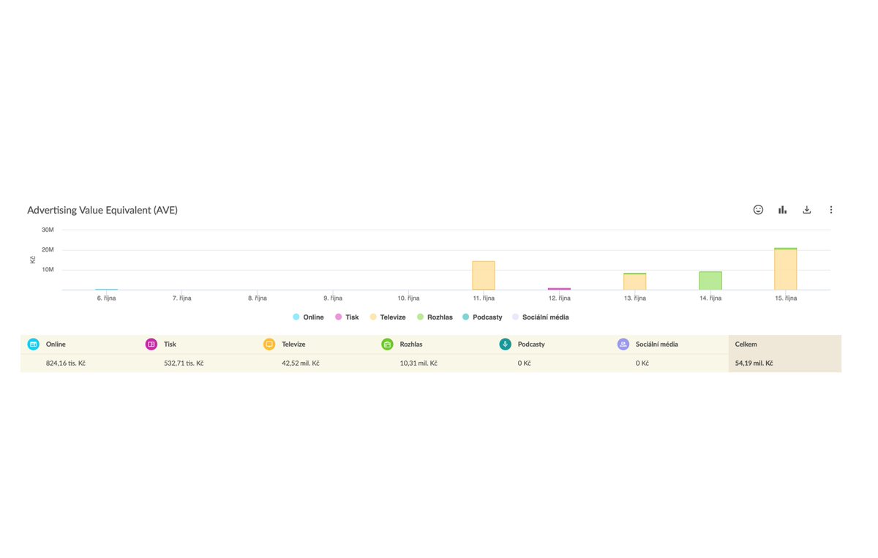Select the 15. října Televize bar

[x=786, y=270]
